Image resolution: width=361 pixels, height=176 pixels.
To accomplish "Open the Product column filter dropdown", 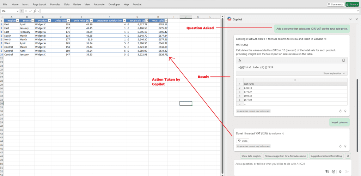I will (x=49, y=21).
